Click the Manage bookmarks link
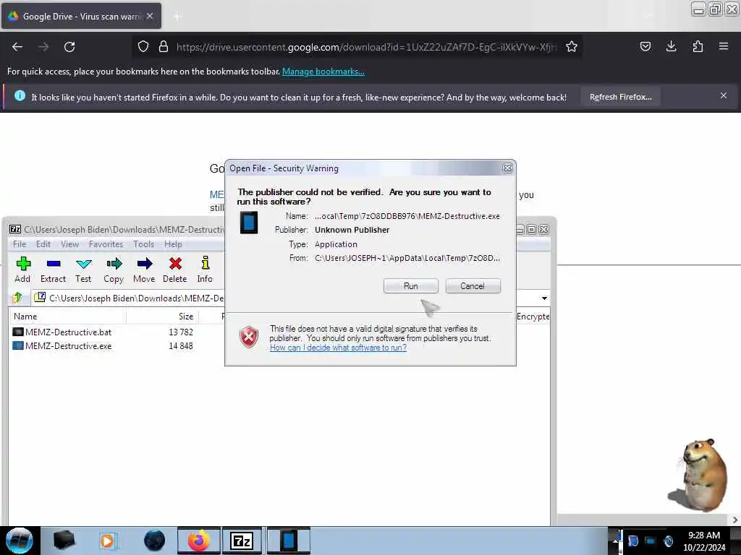Image resolution: width=741 pixels, height=555 pixels. tap(323, 72)
